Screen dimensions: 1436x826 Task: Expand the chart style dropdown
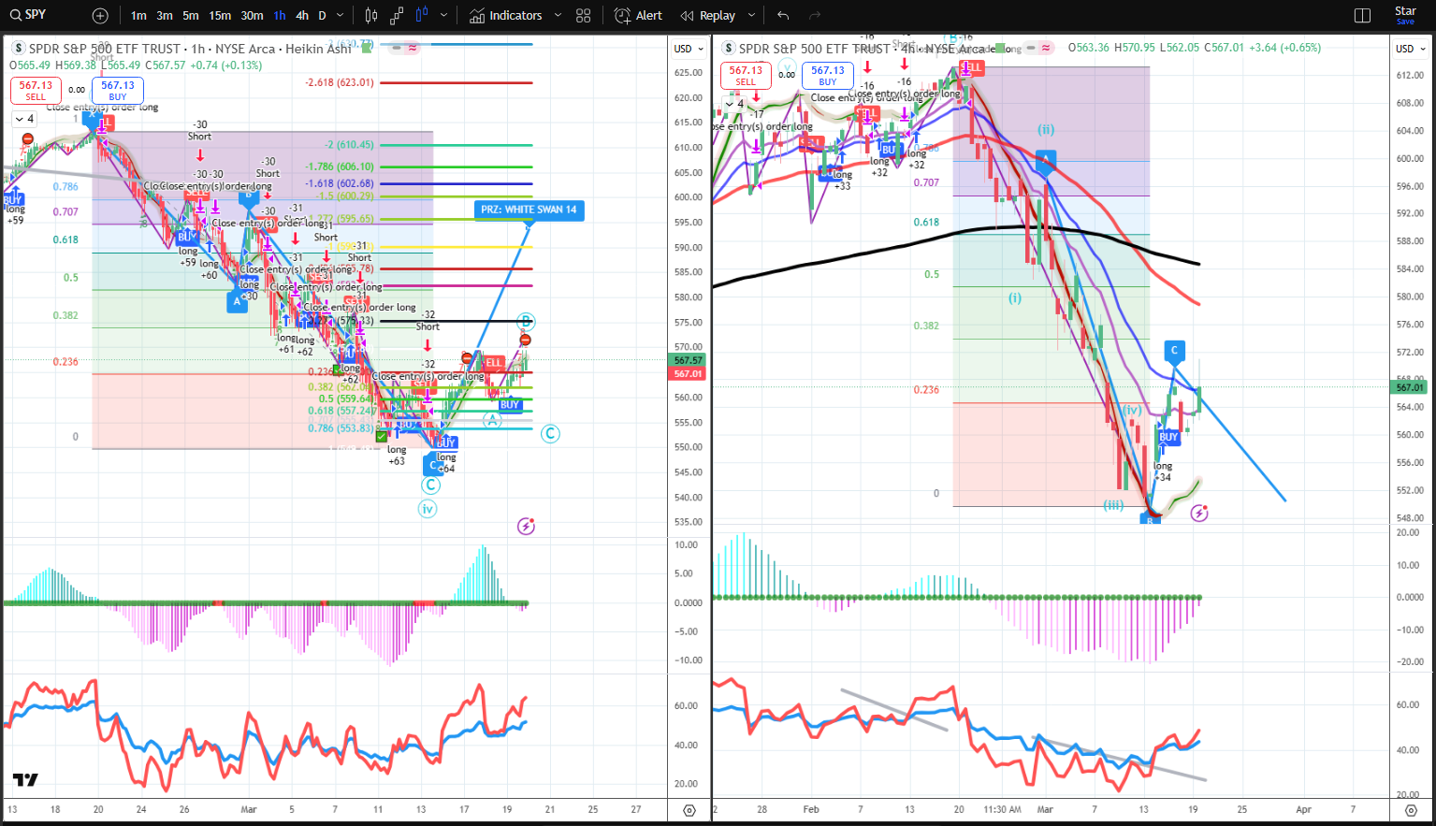coord(443,16)
